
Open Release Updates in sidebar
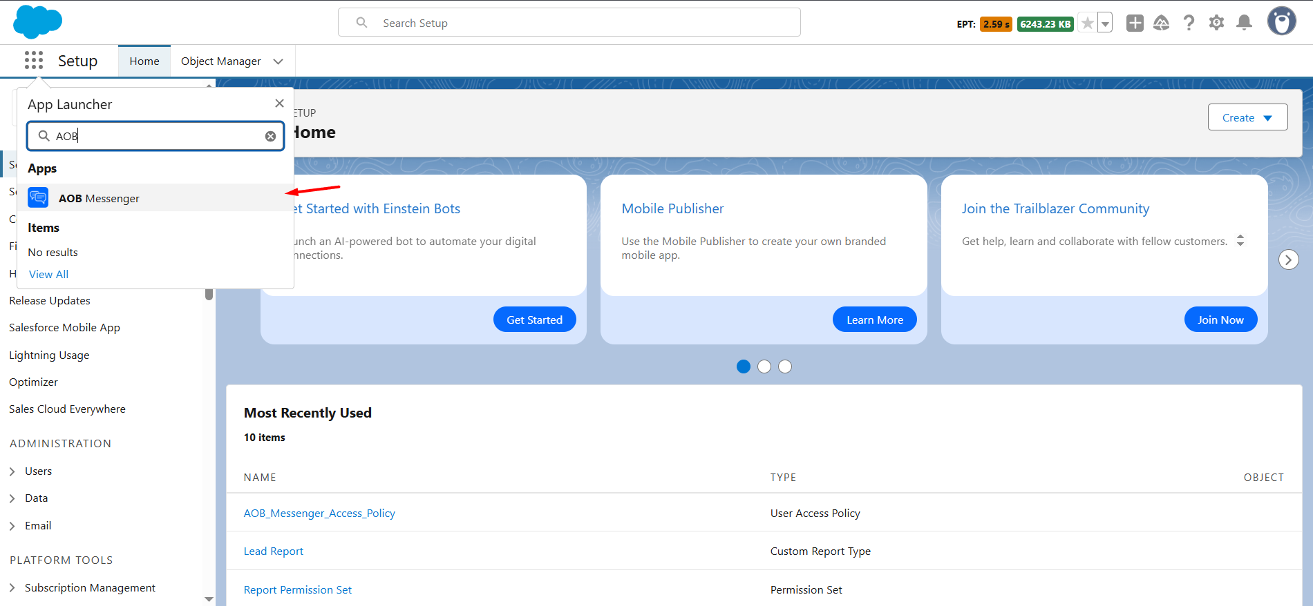[50, 301]
